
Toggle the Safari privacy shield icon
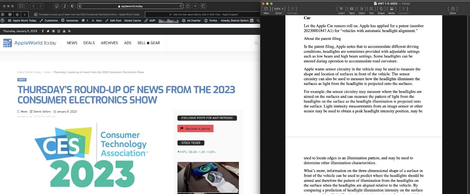pos(73,6)
